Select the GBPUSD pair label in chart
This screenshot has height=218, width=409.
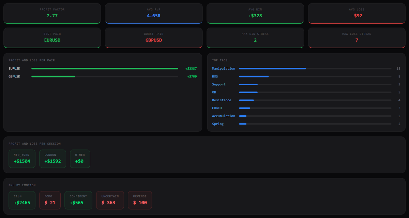(x=14, y=77)
